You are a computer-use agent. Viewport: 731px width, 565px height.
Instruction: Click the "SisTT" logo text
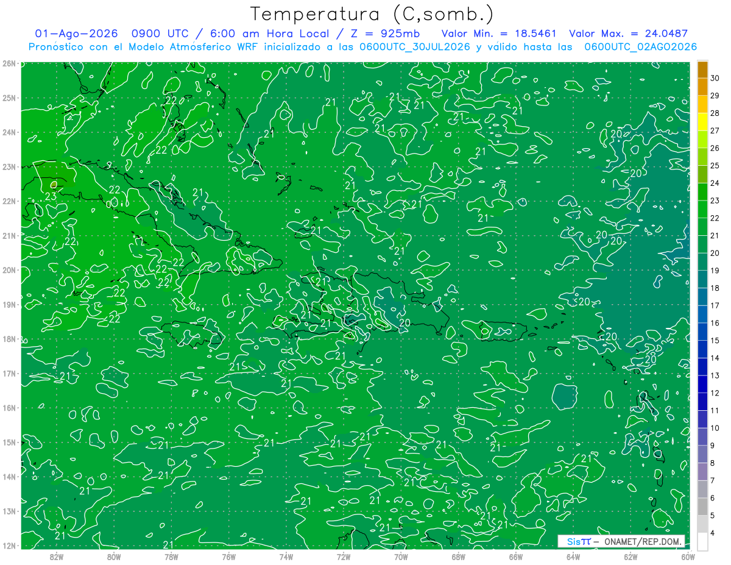coord(579,541)
